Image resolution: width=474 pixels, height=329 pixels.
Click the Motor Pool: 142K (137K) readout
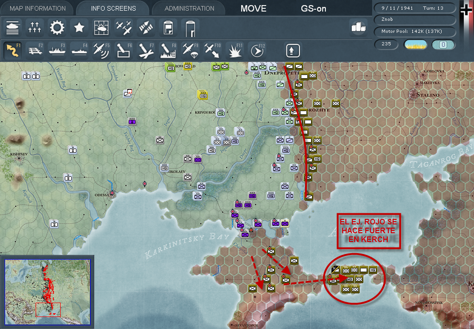click(x=415, y=31)
